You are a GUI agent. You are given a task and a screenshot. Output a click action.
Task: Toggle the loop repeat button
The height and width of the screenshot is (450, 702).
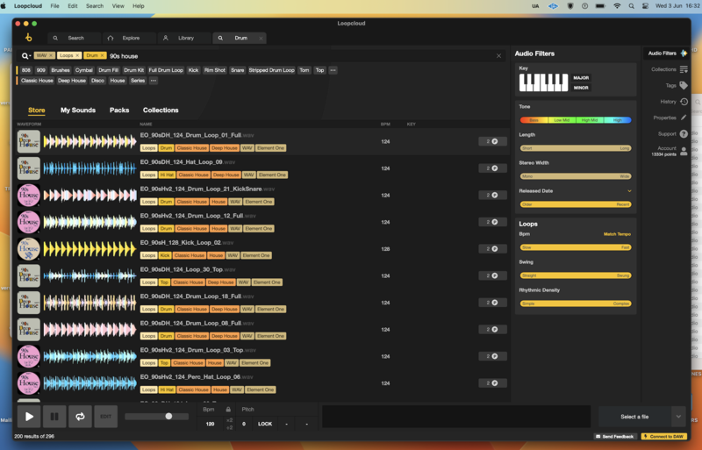pos(80,417)
